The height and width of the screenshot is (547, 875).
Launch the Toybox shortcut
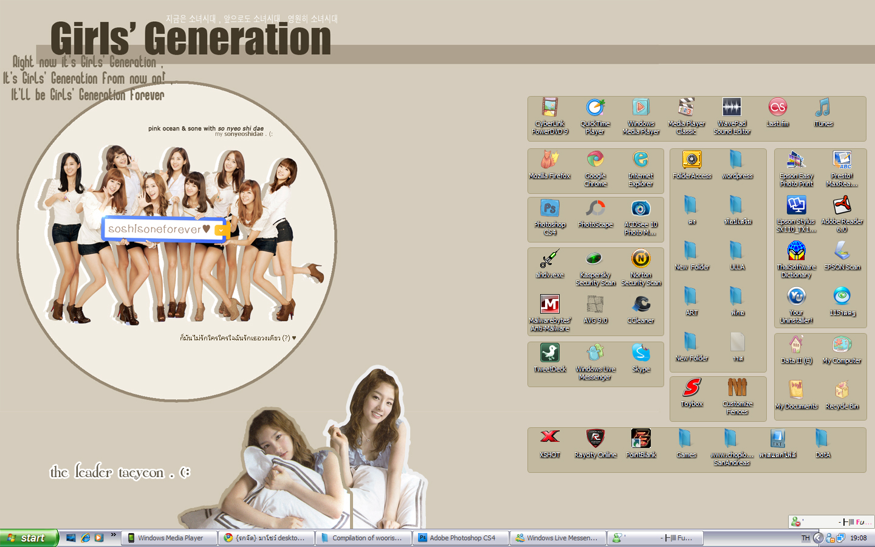692,393
